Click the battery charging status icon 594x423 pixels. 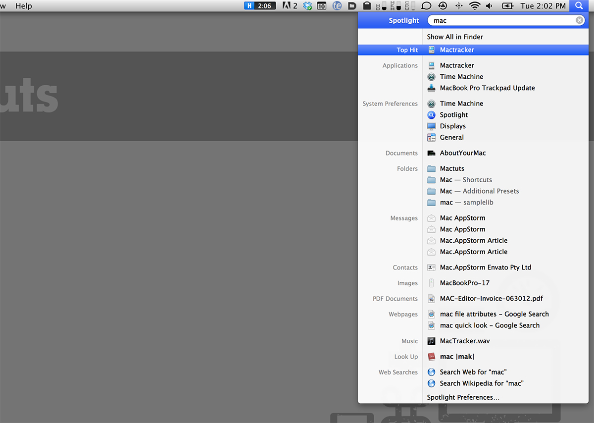coord(508,6)
